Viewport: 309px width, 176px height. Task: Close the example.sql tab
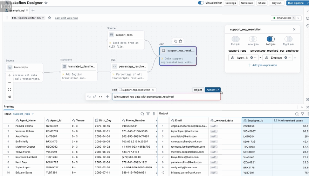(x=27, y=10)
